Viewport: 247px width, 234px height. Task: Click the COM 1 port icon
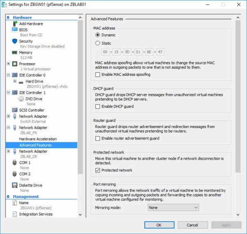pyautogui.click(x=15, y=163)
